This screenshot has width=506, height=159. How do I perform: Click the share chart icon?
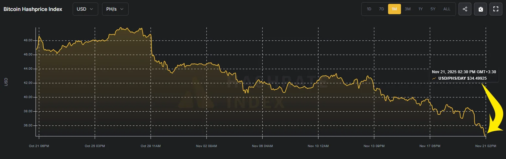[x=465, y=9]
